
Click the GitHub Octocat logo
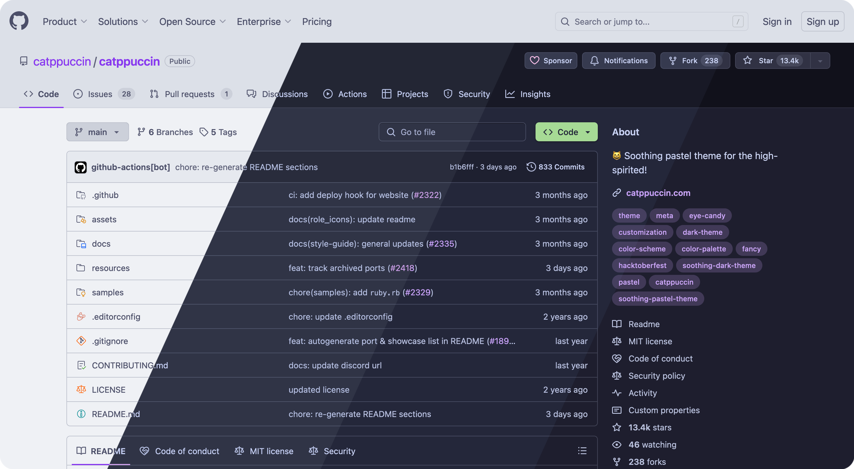[19, 21]
